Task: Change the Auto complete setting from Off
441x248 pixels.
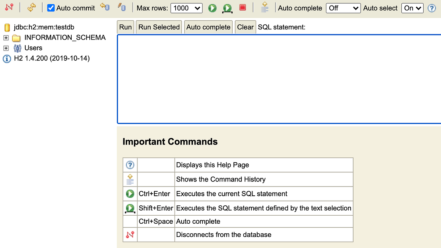Action: point(343,8)
